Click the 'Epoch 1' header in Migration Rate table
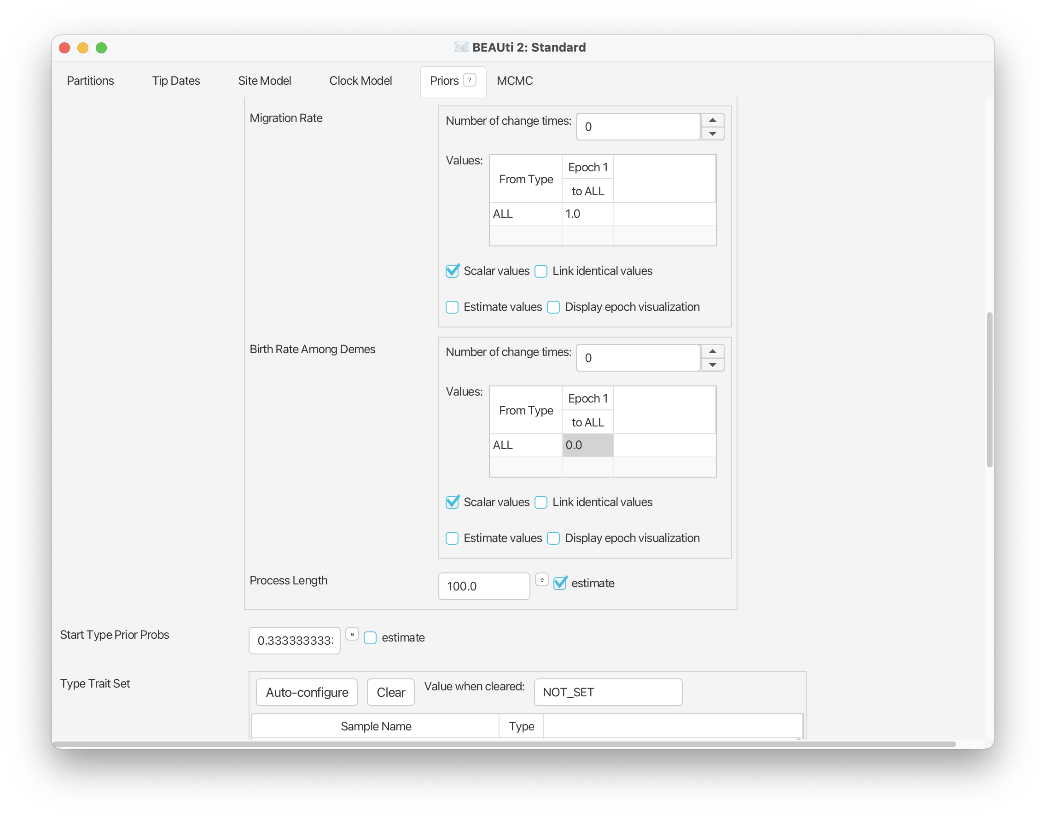Screen dimensions: 1046x817 click(x=587, y=167)
